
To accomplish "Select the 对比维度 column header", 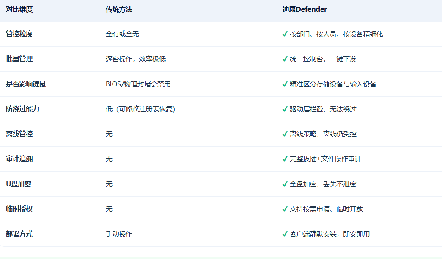I will 19,10.
